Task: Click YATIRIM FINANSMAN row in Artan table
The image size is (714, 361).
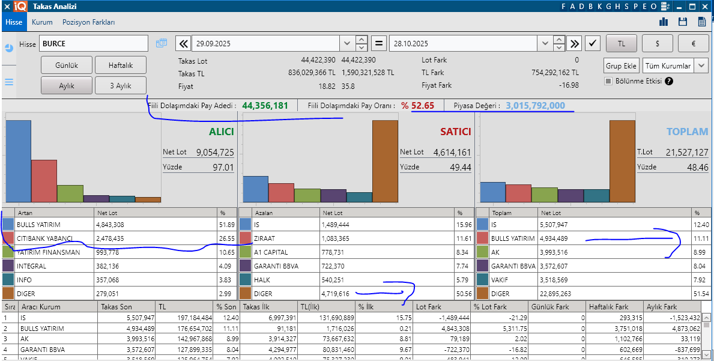Action: (x=120, y=252)
